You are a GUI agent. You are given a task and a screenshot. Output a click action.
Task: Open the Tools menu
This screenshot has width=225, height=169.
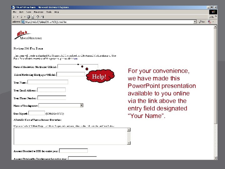coord(49,12)
